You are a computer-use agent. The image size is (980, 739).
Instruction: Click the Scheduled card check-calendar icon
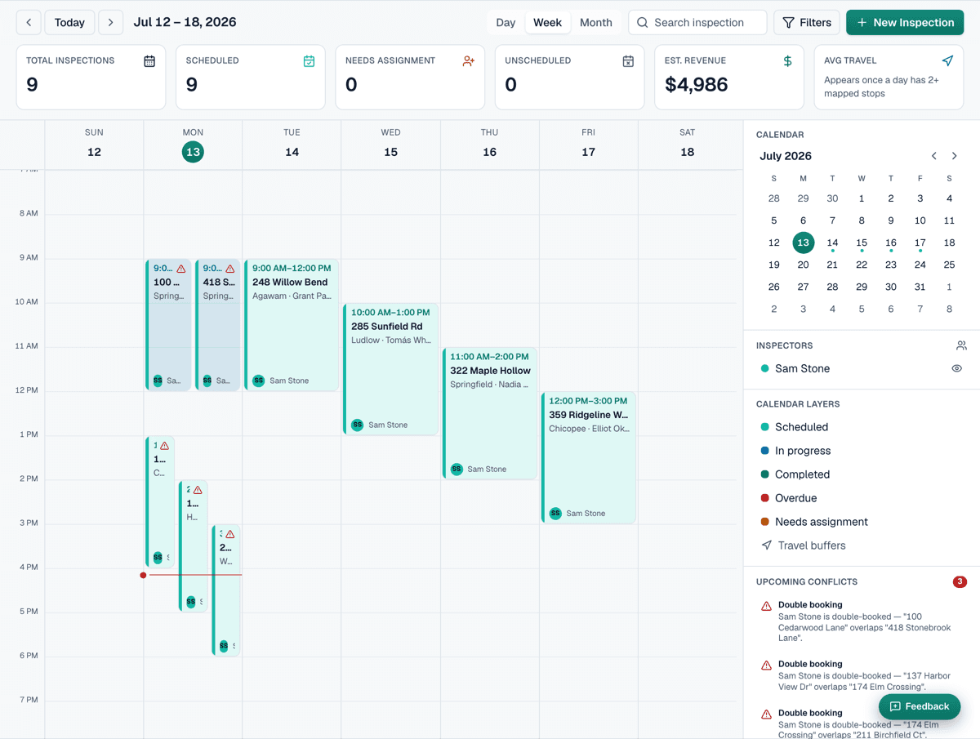pyautogui.click(x=309, y=61)
